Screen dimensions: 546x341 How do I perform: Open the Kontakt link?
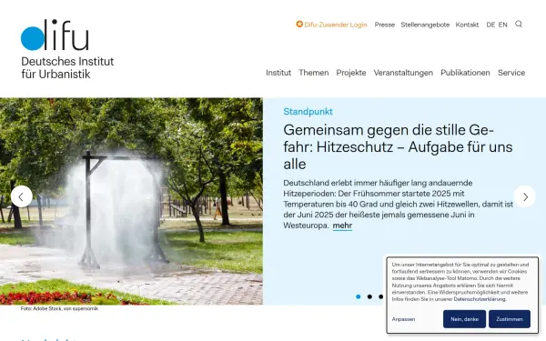click(467, 25)
